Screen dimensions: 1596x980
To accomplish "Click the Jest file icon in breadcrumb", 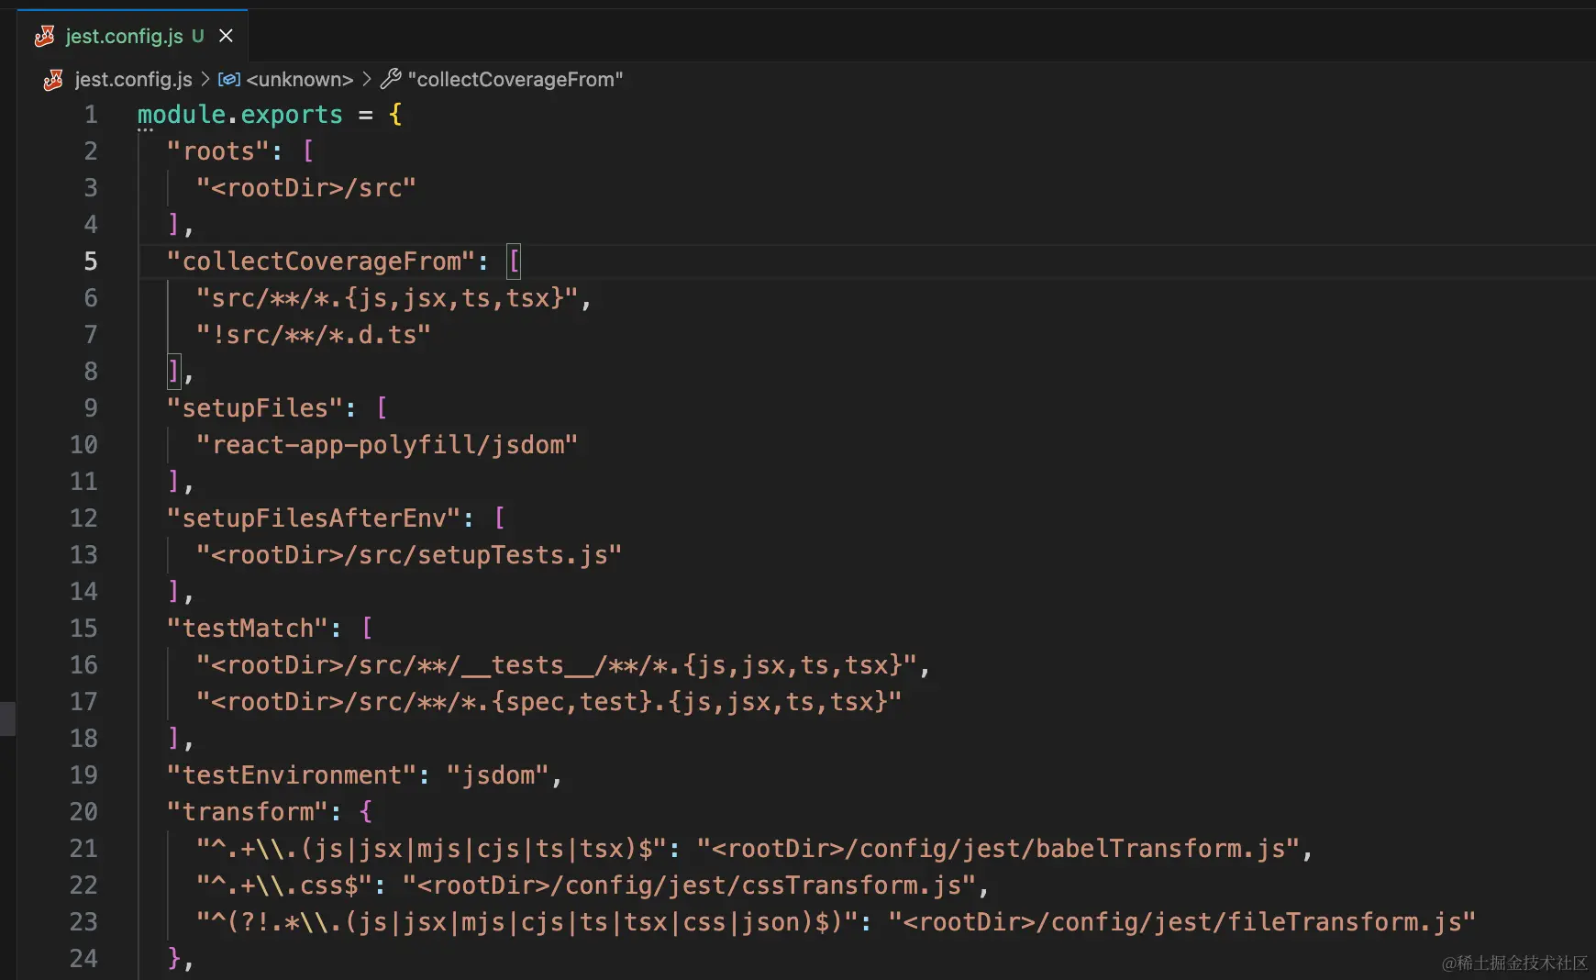I will tap(53, 80).
